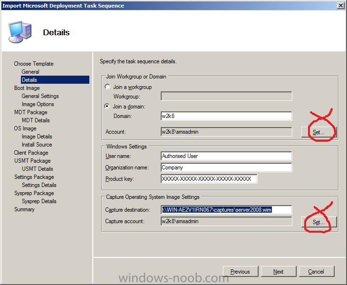
Task: Click the domain Account field
Action: 226,132
